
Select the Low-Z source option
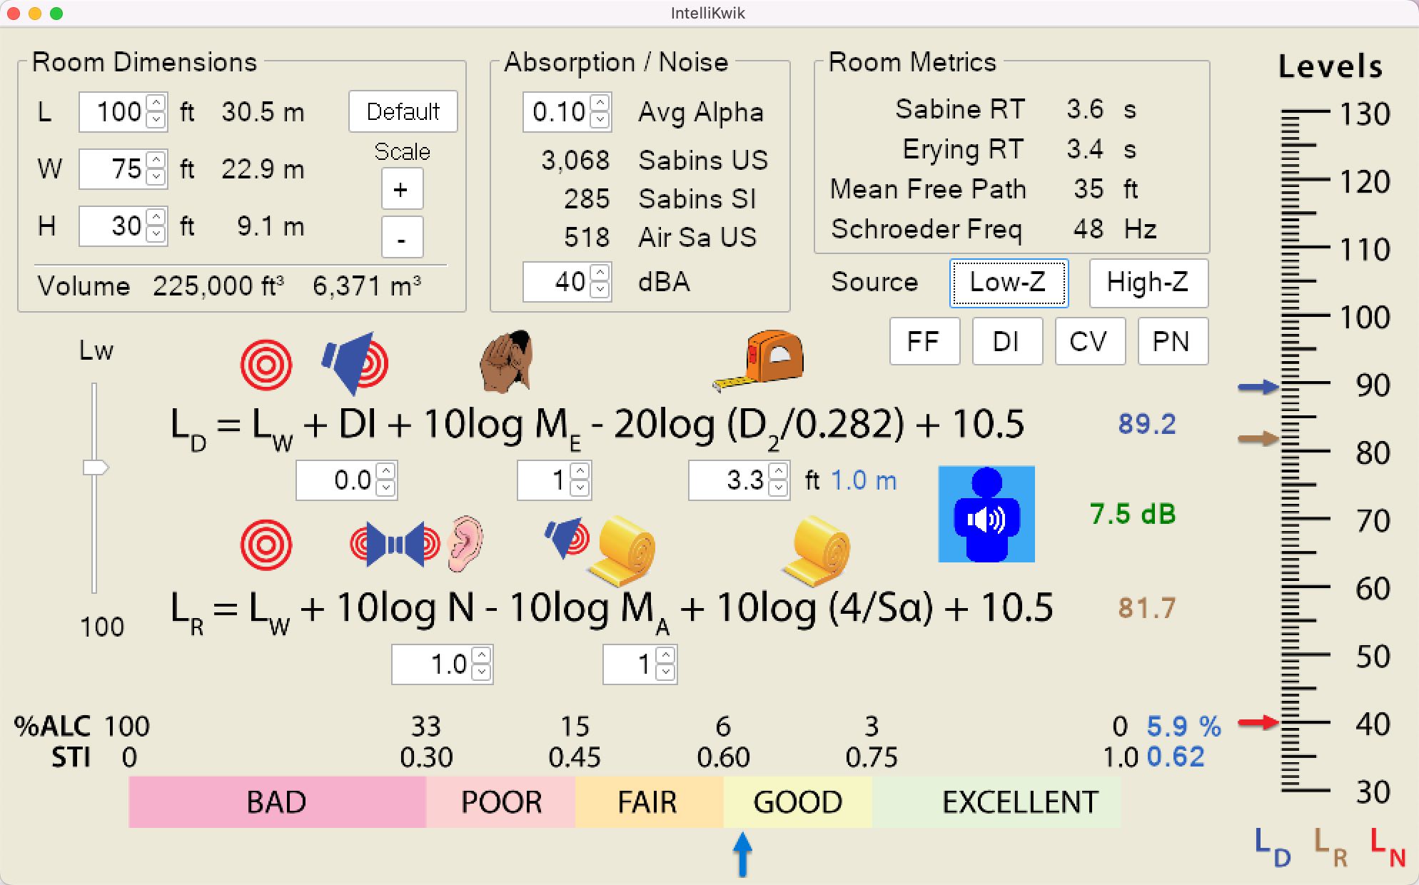[x=1008, y=283]
